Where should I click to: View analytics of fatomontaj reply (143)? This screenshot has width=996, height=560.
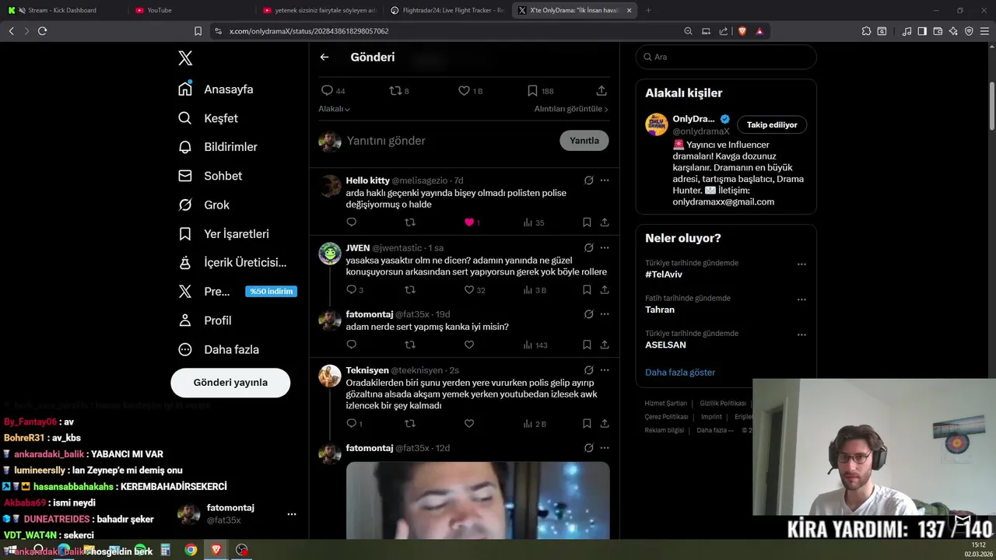[535, 345]
